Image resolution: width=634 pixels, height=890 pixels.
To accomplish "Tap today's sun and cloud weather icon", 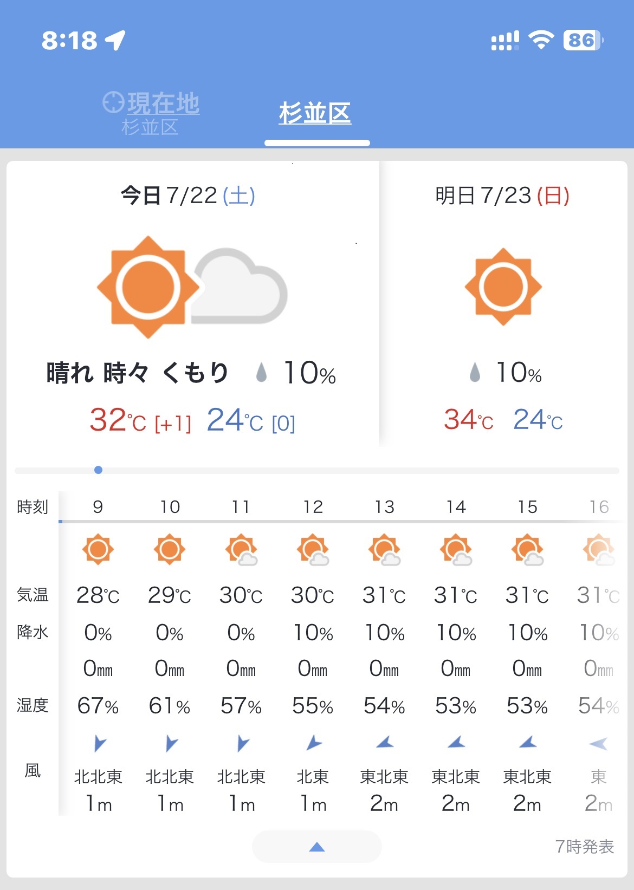I will 192,287.
